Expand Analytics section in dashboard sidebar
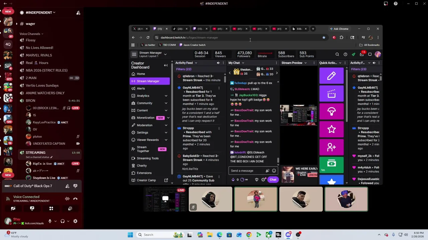 coord(149,96)
